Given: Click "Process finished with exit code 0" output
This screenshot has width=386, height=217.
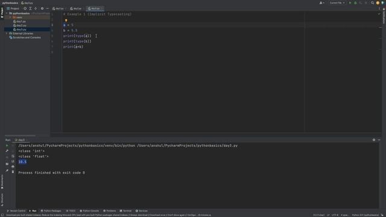Looking at the screenshot, I should coord(52,173).
